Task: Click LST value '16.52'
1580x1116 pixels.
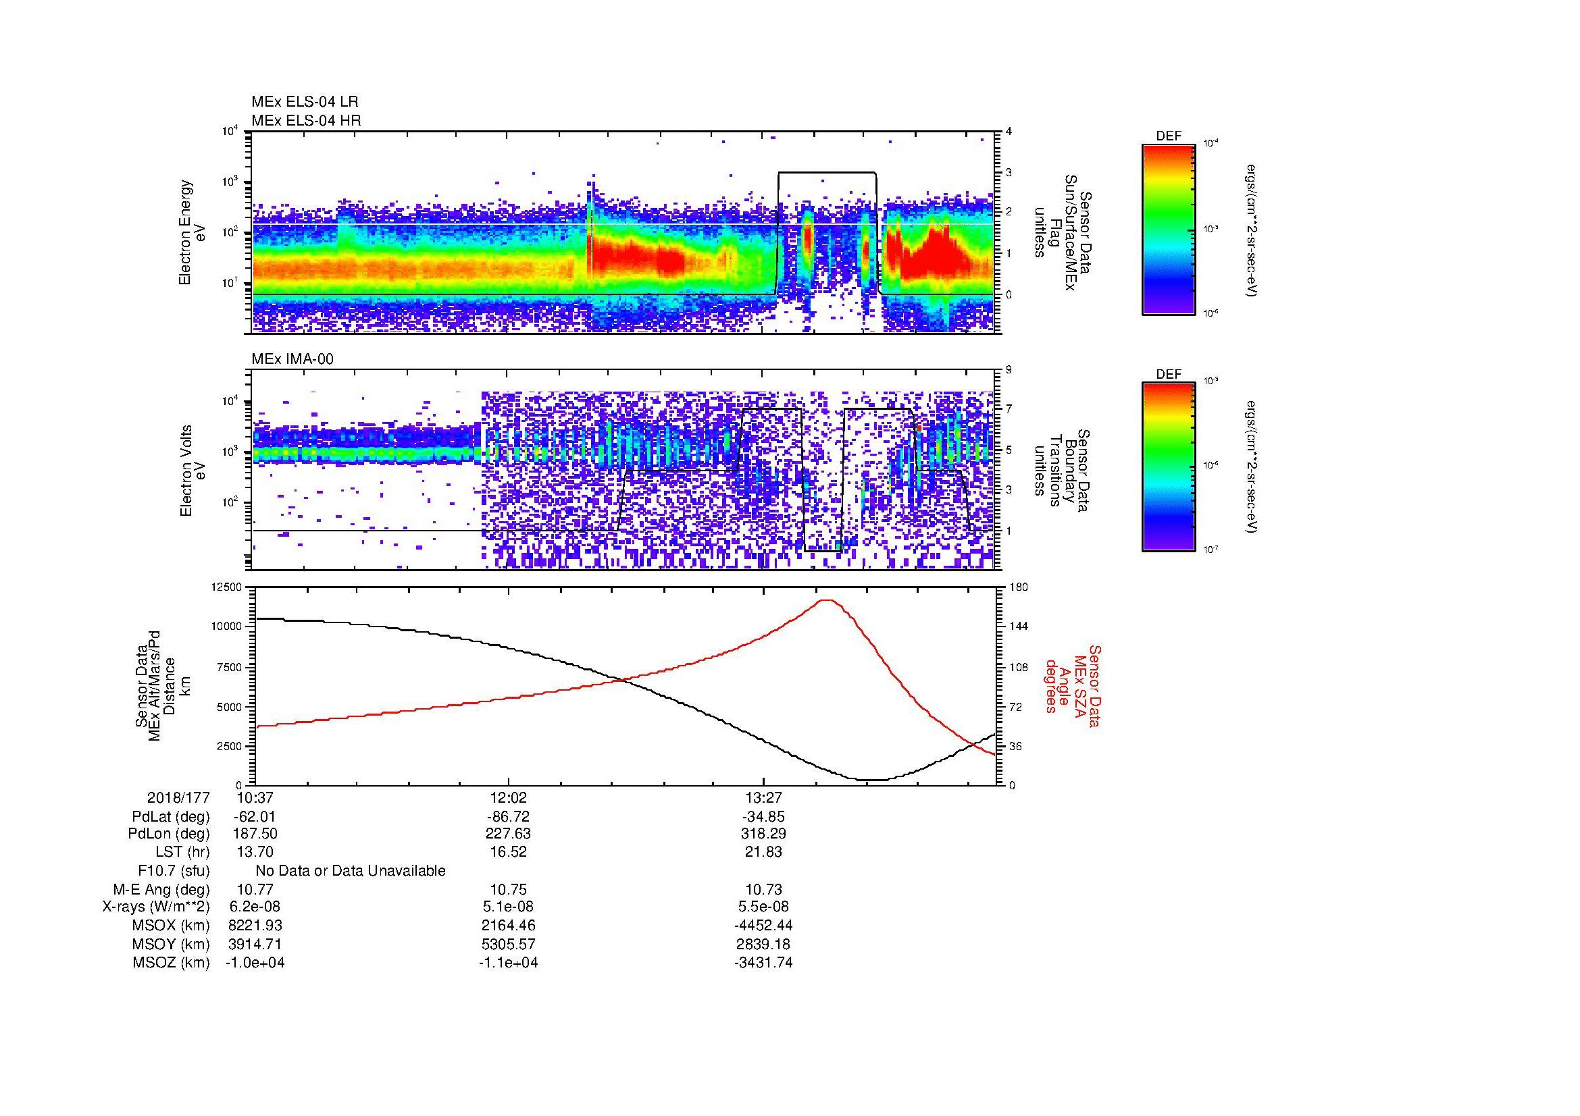Action: pos(508,852)
